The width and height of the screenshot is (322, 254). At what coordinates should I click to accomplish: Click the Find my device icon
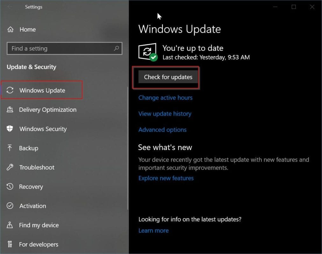point(10,225)
